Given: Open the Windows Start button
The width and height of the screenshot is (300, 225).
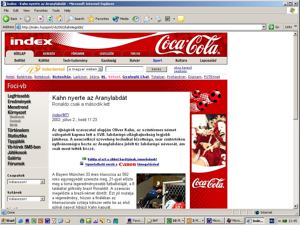Looking at the screenshot, I should coord(8,221).
